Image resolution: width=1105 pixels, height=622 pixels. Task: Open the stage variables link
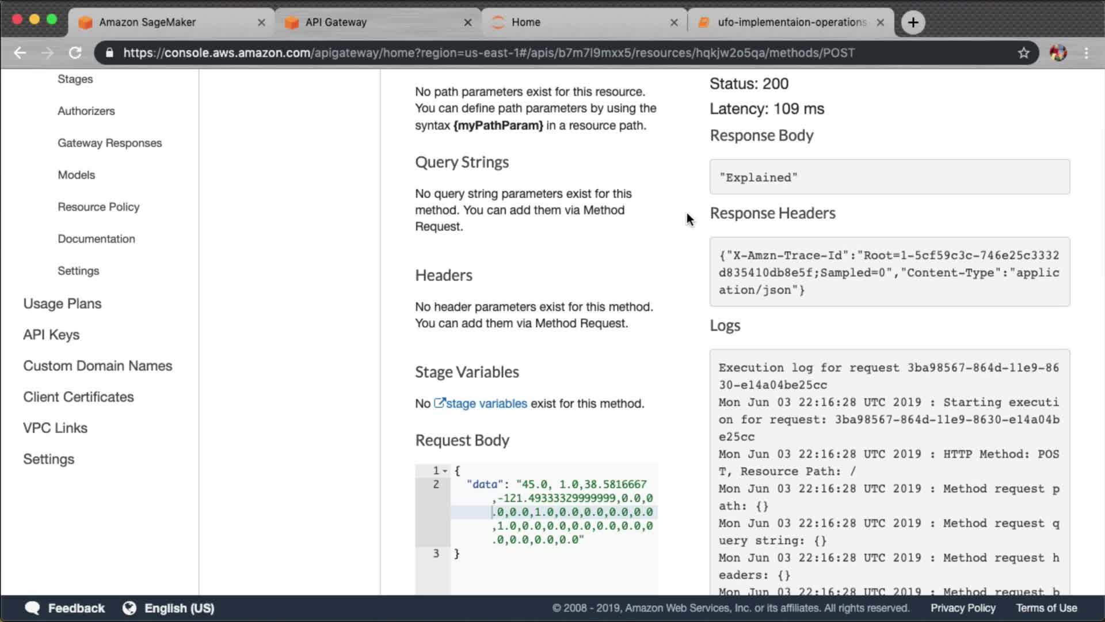486,404
